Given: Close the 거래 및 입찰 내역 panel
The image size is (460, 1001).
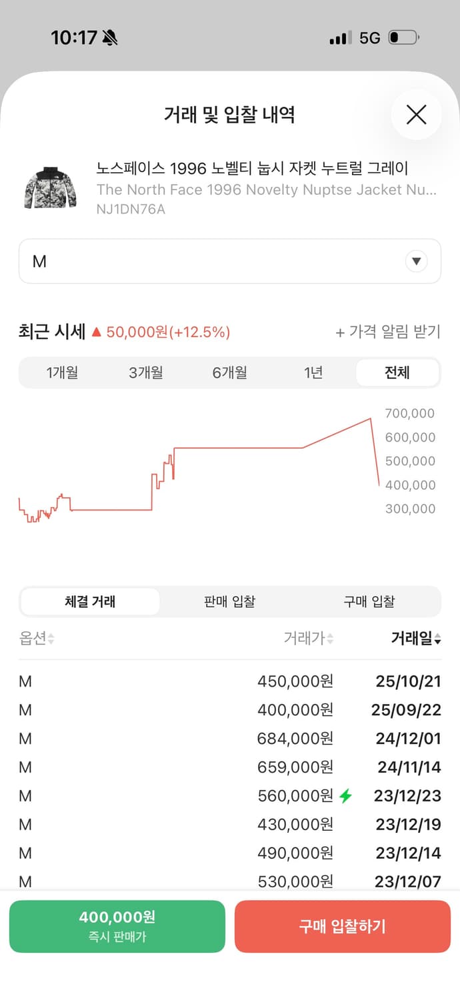Looking at the screenshot, I should pos(416,114).
